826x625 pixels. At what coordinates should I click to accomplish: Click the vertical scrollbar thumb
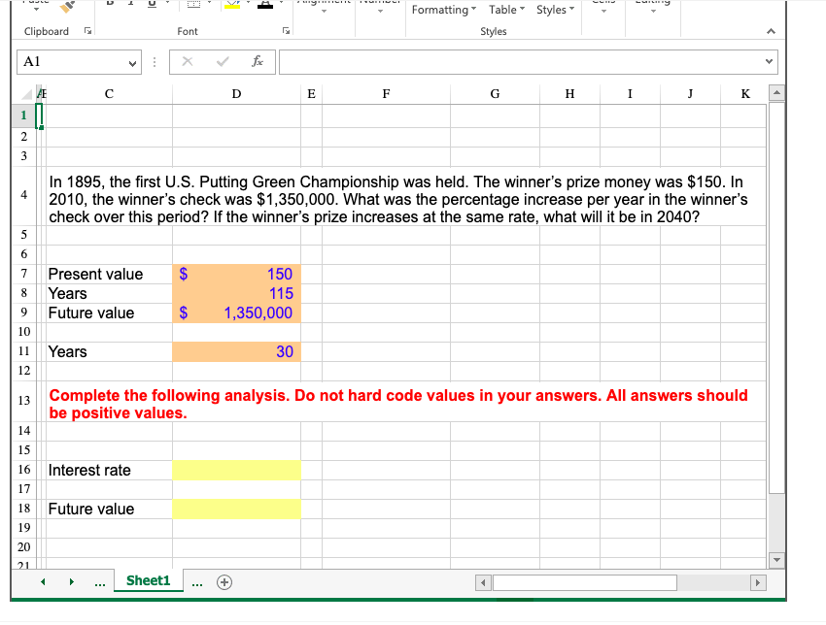point(776,298)
